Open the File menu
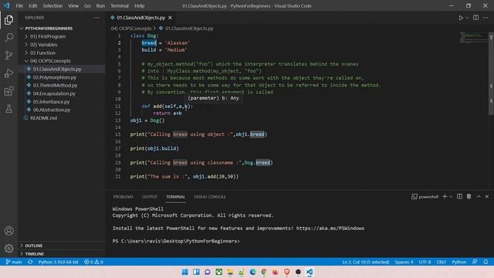 [x=19, y=5]
